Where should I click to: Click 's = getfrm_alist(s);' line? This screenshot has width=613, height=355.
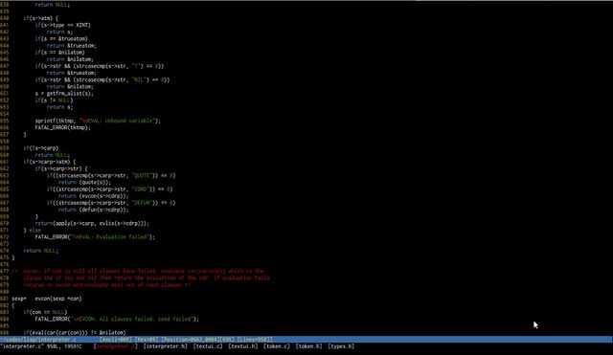[x=64, y=94]
